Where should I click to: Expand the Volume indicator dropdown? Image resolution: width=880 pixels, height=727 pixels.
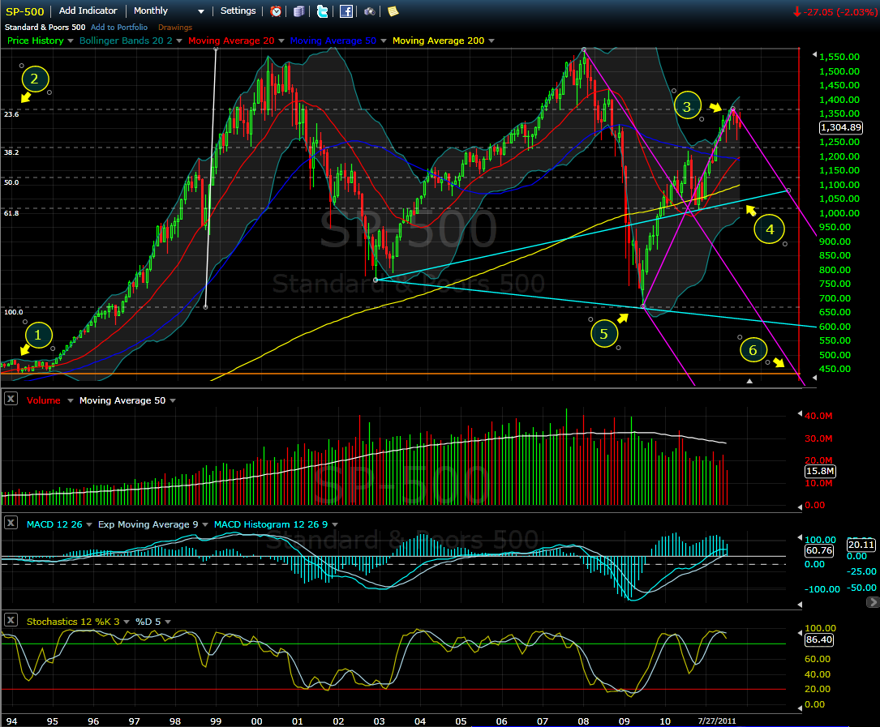70,400
